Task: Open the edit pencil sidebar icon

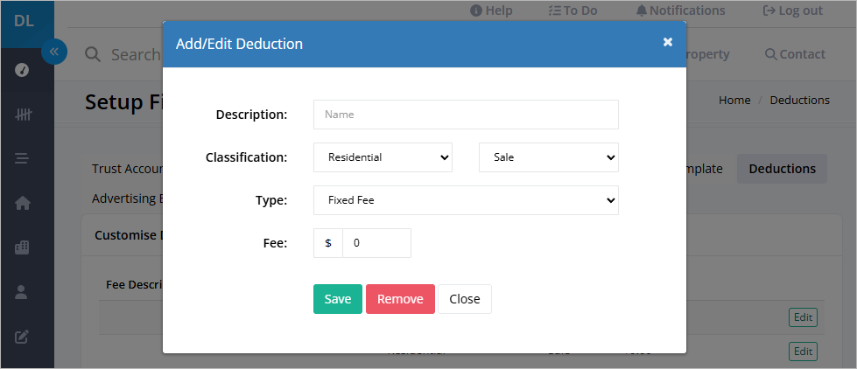Action: [x=21, y=337]
